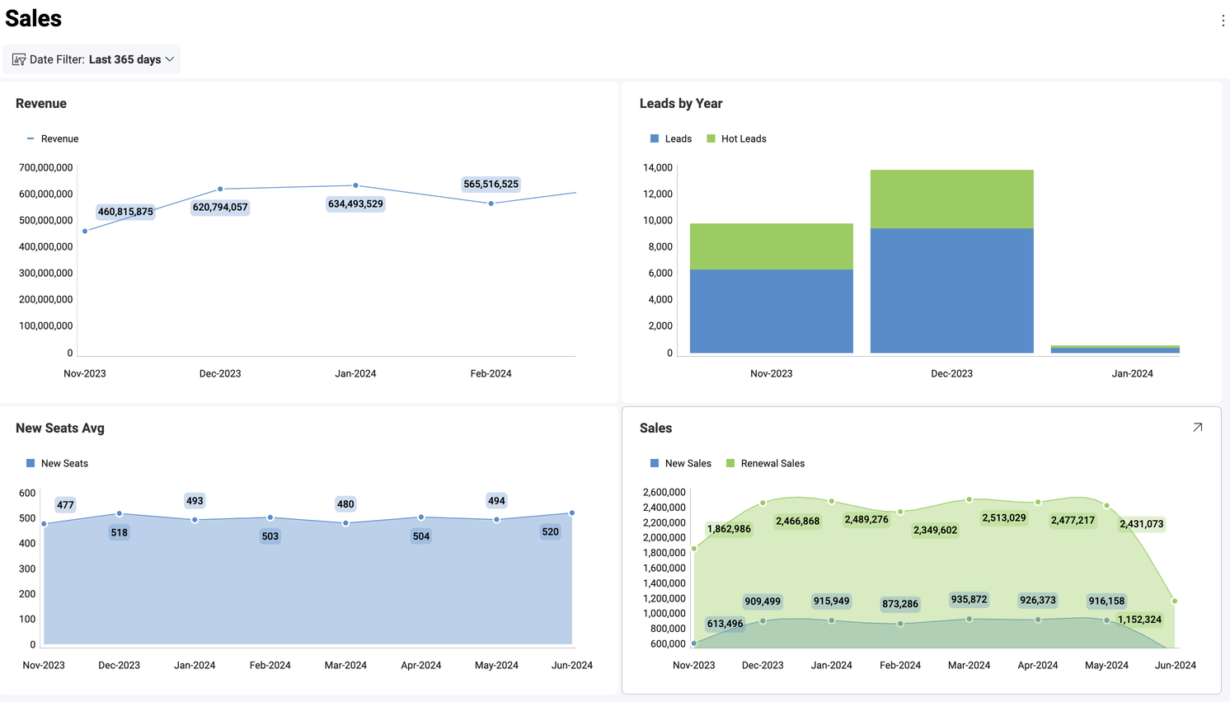The width and height of the screenshot is (1230, 702).
Task: Select the 2,349,602 renewal sales label
Action: tap(936, 530)
